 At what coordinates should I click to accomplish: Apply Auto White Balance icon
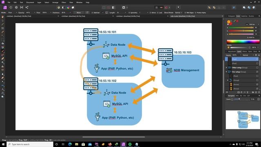click(x=73, y=7)
